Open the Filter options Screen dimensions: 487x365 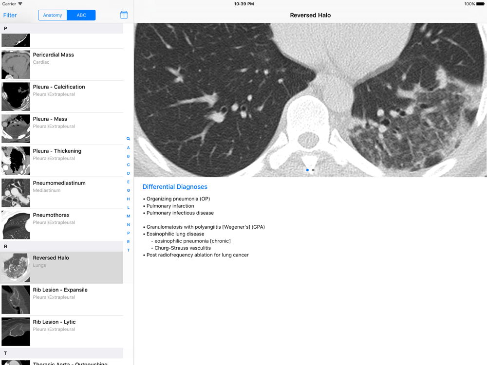tap(10, 15)
